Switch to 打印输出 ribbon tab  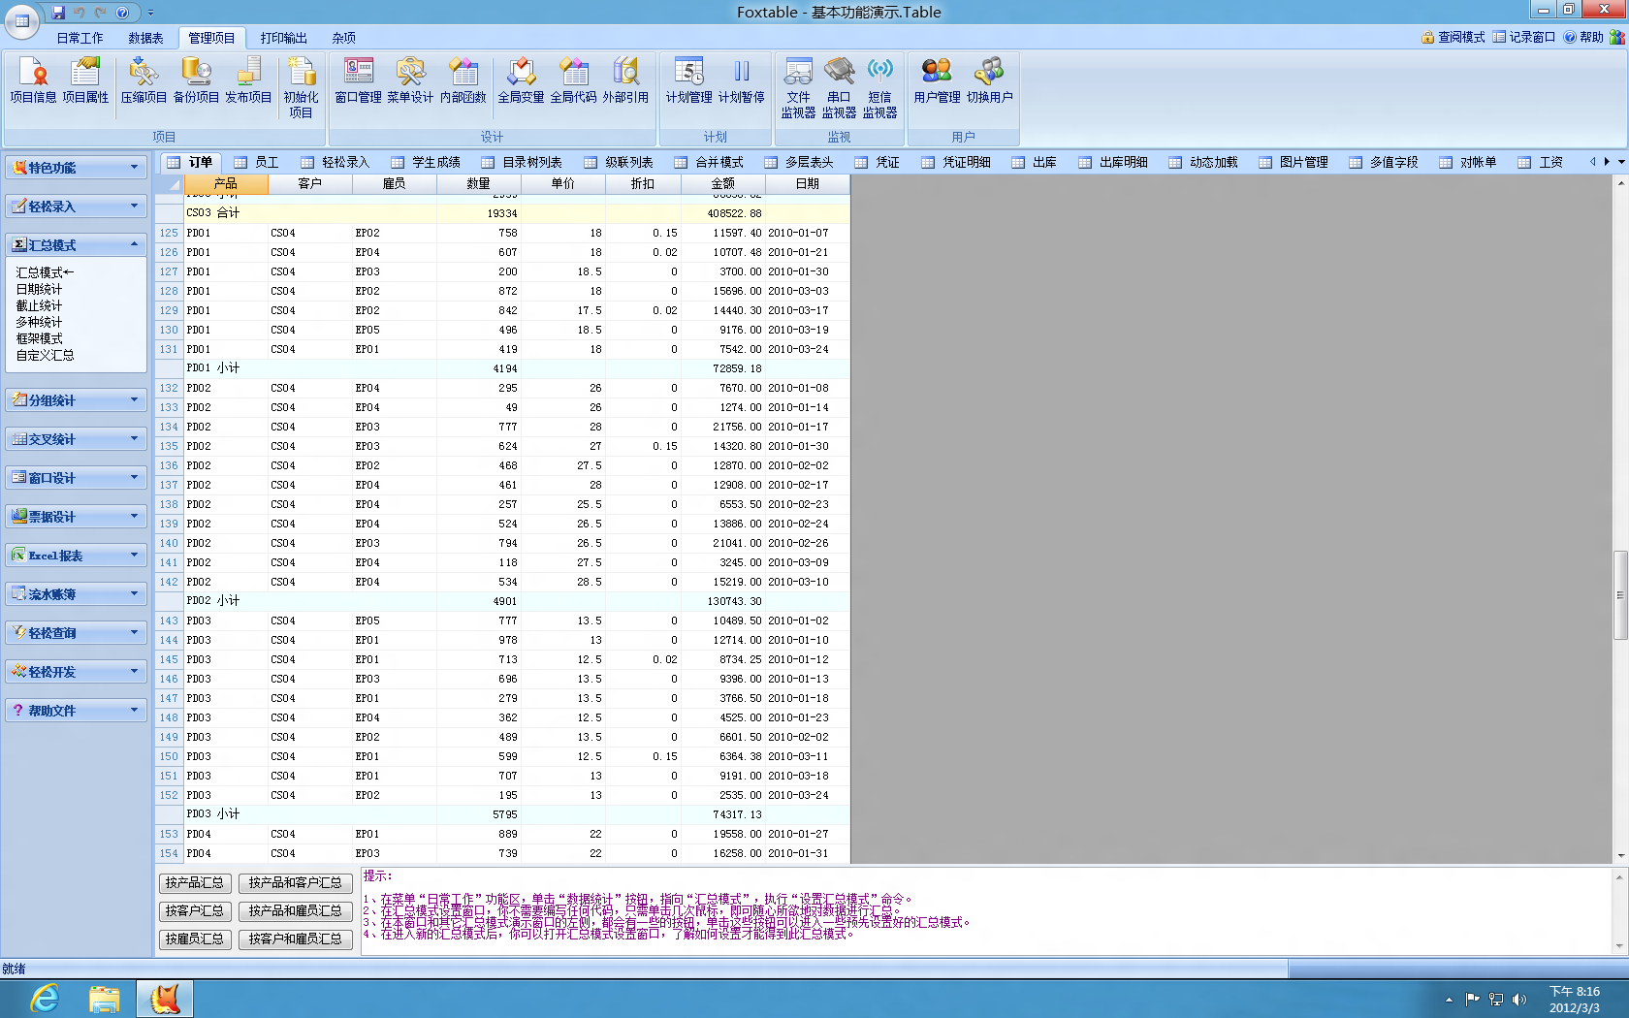tap(283, 38)
